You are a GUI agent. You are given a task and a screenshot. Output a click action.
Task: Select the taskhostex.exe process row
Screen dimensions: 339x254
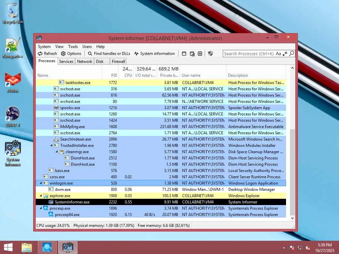tap(161, 82)
